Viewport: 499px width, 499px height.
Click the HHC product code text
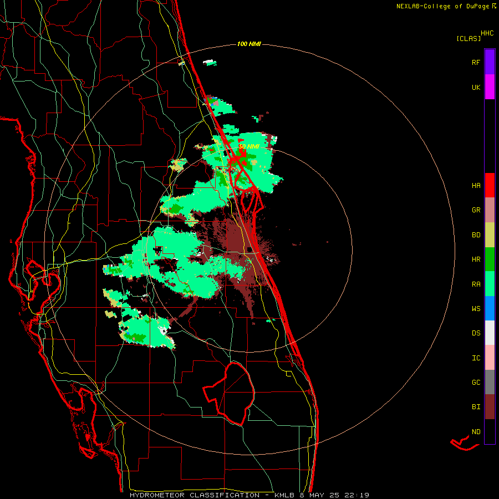pyautogui.click(x=487, y=33)
